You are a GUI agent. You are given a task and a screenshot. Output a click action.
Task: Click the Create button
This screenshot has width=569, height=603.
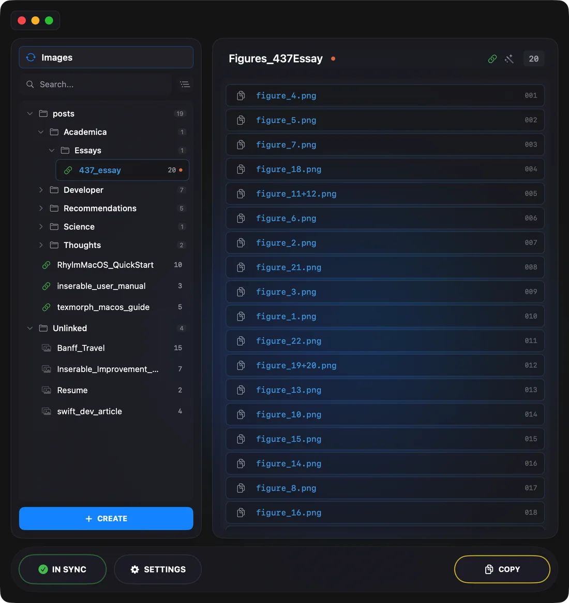point(106,519)
